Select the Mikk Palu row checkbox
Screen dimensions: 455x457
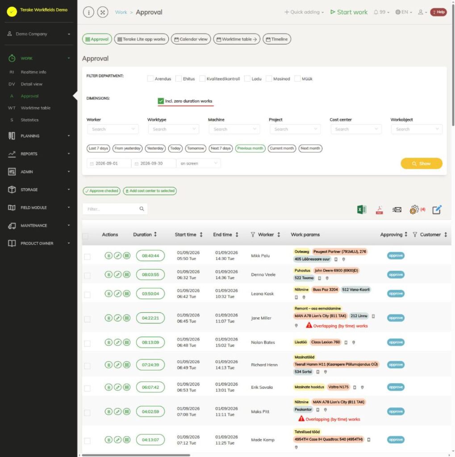click(87, 257)
